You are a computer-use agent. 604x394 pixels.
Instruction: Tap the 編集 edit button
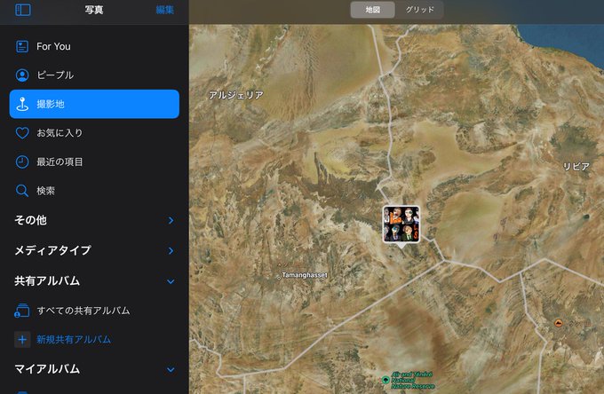(165, 10)
